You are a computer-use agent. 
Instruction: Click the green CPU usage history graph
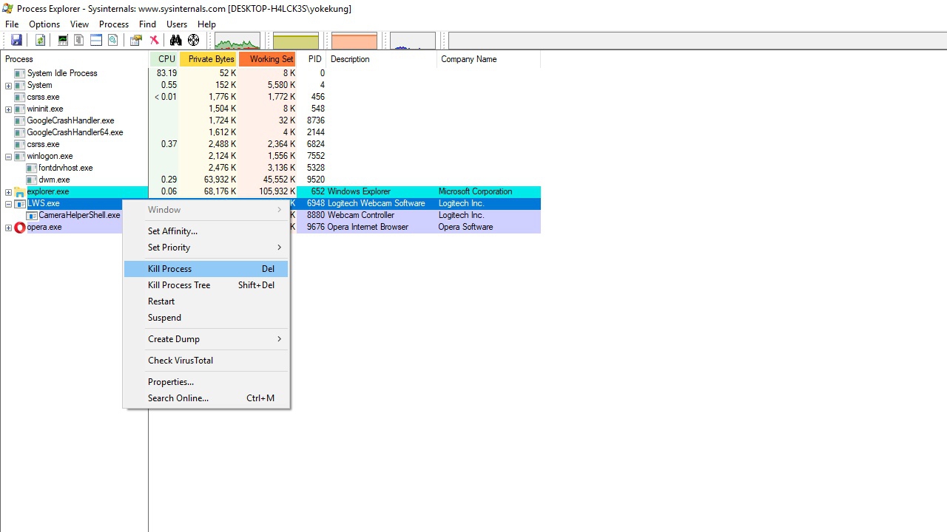237,41
